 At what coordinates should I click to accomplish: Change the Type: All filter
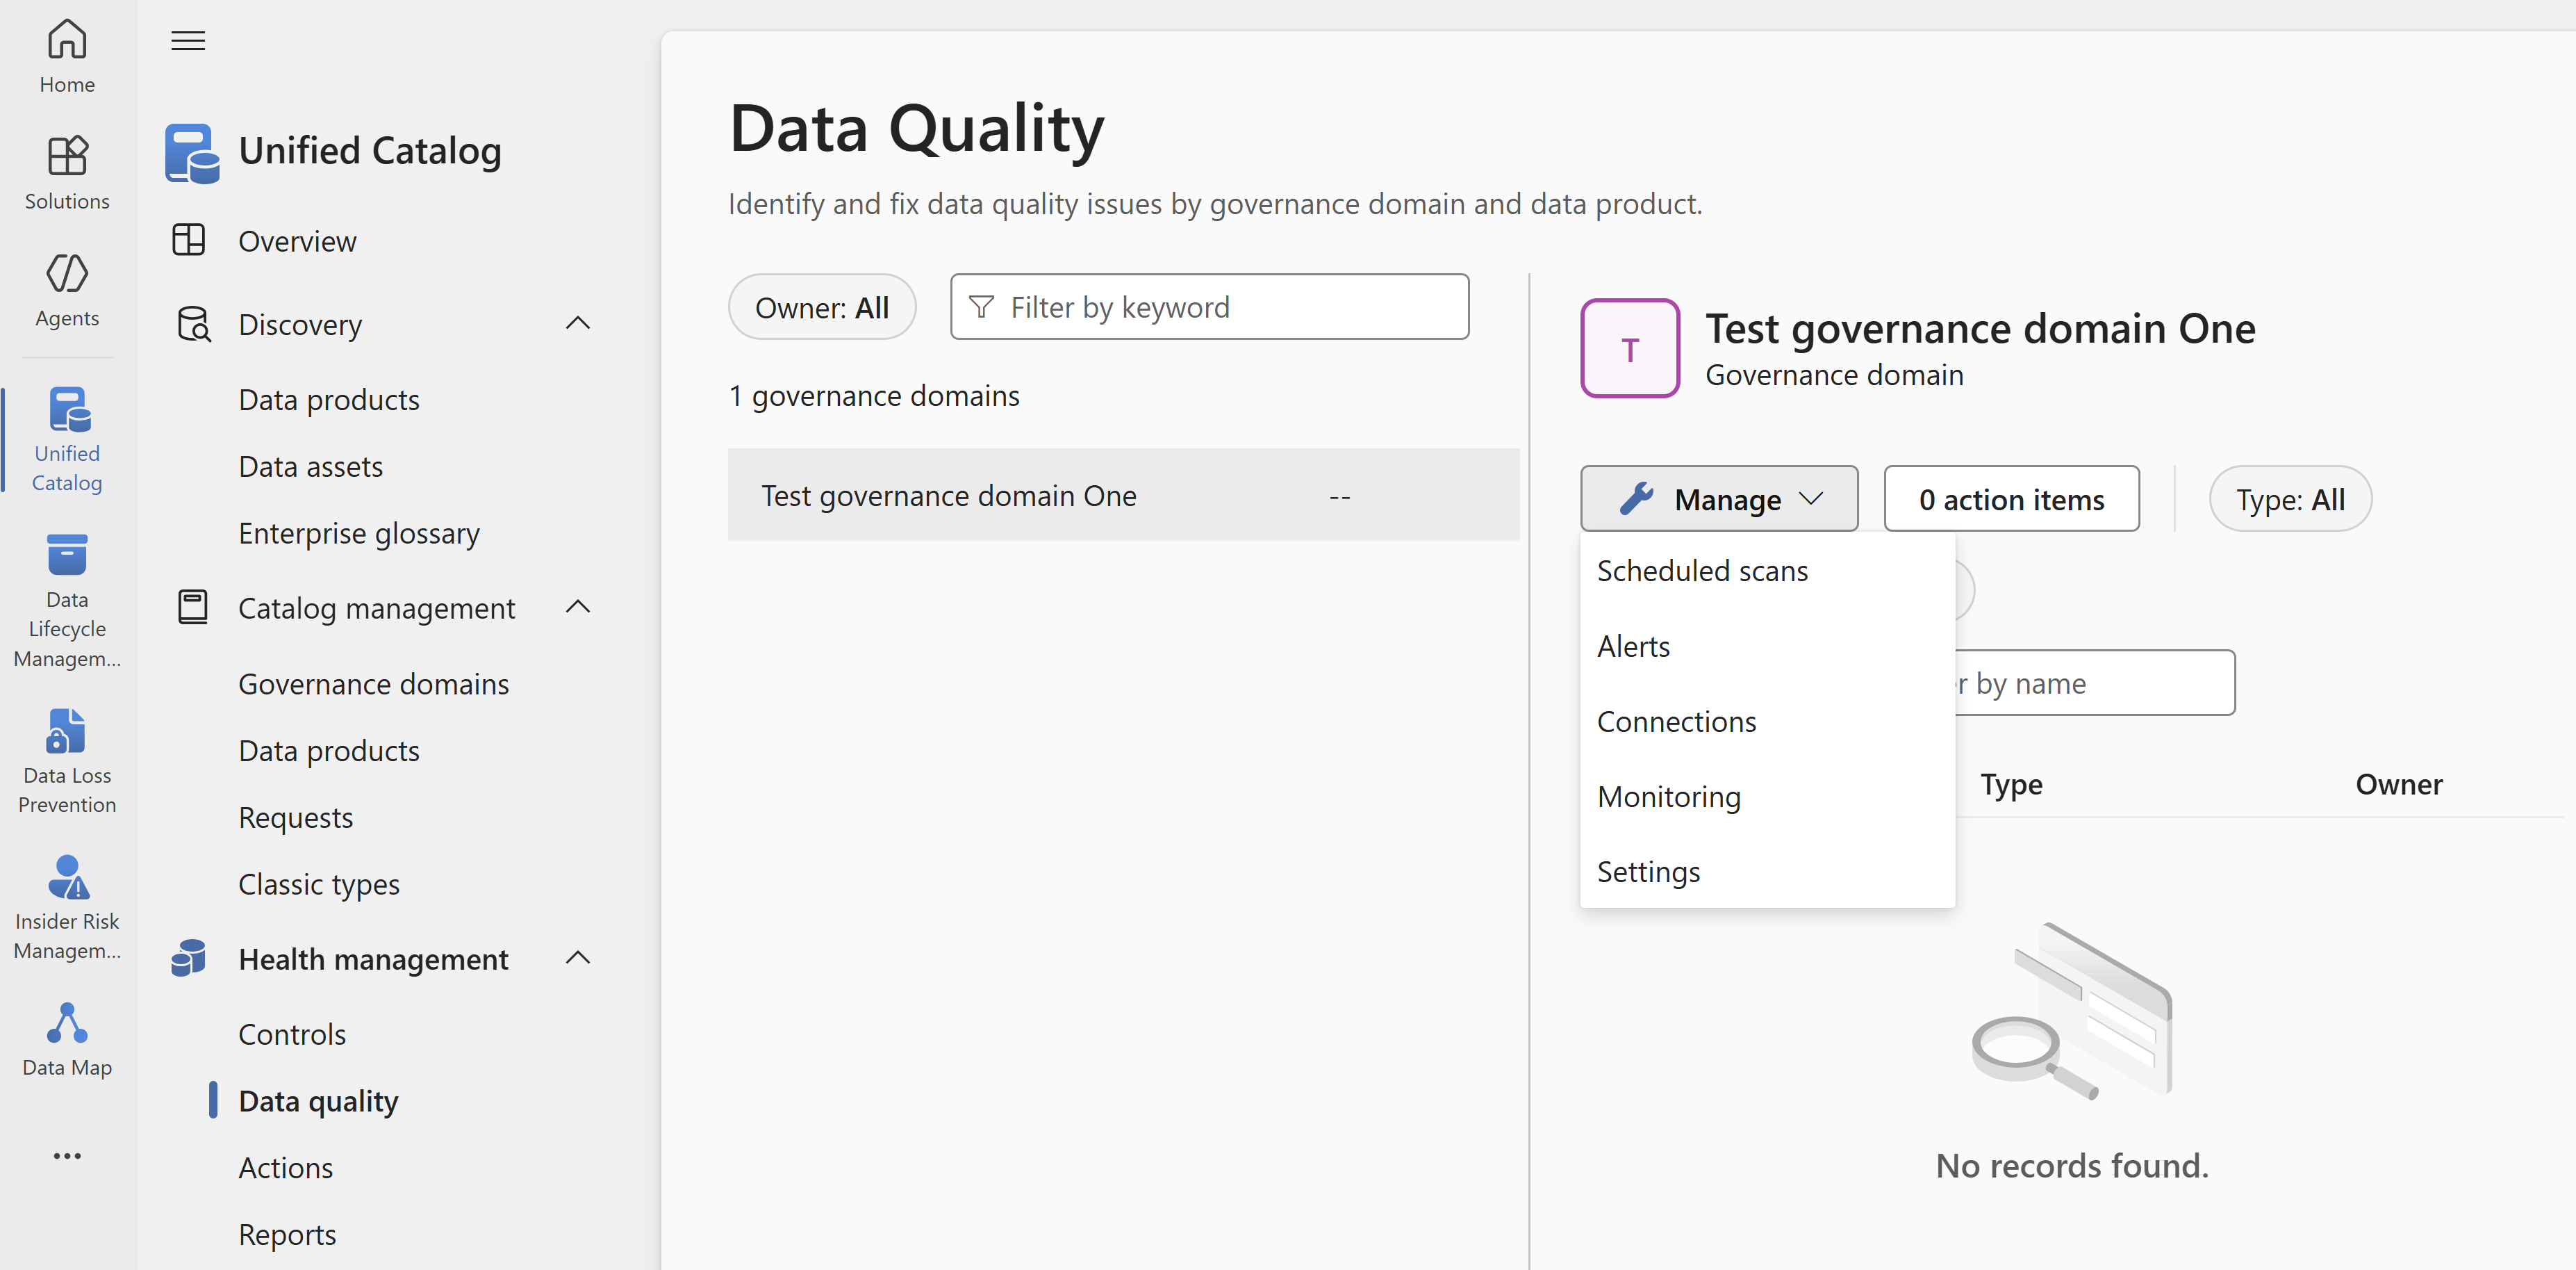pos(2290,498)
